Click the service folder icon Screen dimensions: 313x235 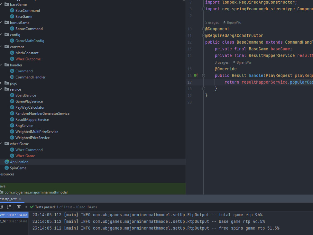coord(7,89)
